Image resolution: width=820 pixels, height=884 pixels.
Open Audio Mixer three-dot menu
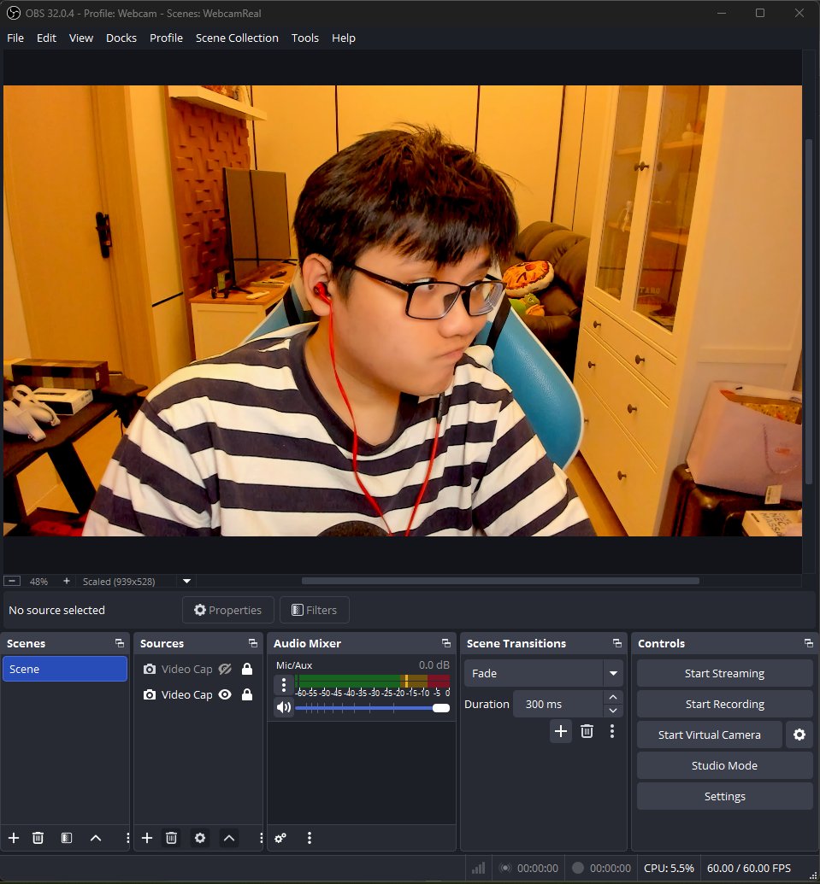pos(310,838)
